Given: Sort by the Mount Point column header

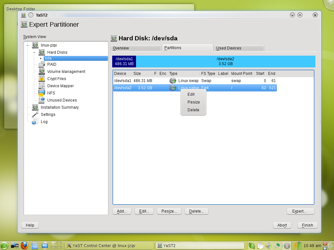Looking at the screenshot, I should (242, 74).
